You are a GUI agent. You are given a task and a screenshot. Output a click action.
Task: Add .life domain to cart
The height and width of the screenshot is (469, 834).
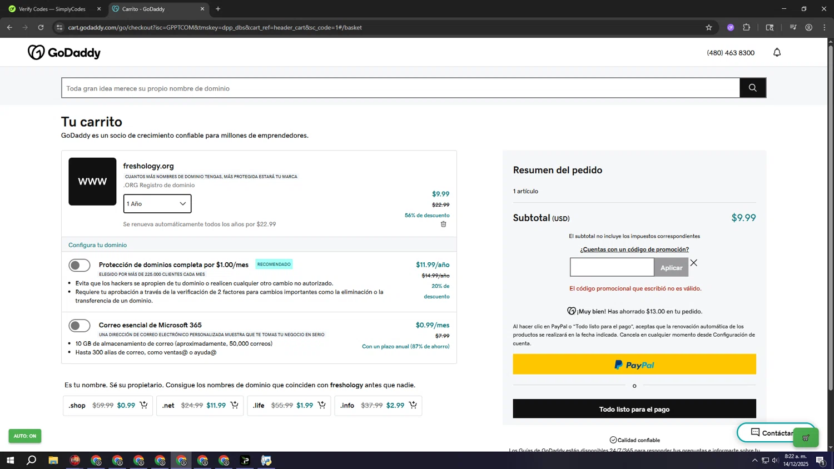pos(321,405)
